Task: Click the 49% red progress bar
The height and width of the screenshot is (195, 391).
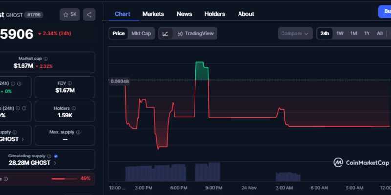Action: [x=64, y=179]
